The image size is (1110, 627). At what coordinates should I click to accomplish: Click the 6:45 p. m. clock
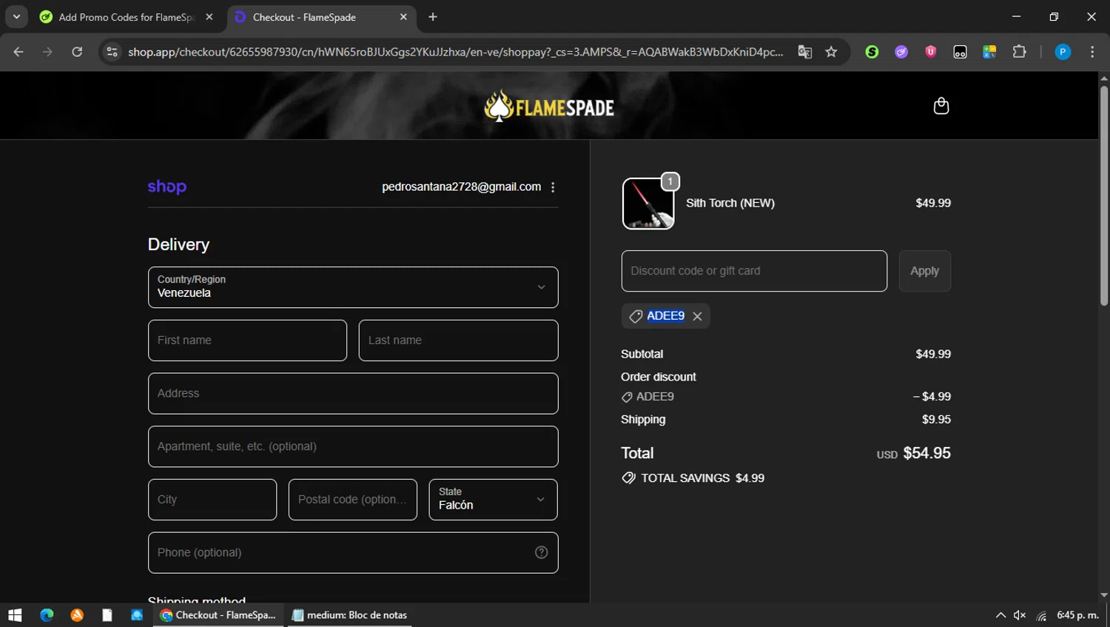pos(1077,615)
